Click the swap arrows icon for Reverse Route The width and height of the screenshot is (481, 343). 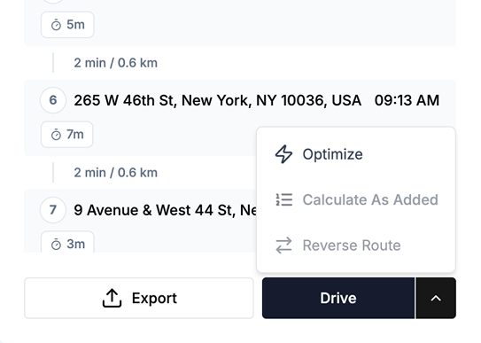283,246
